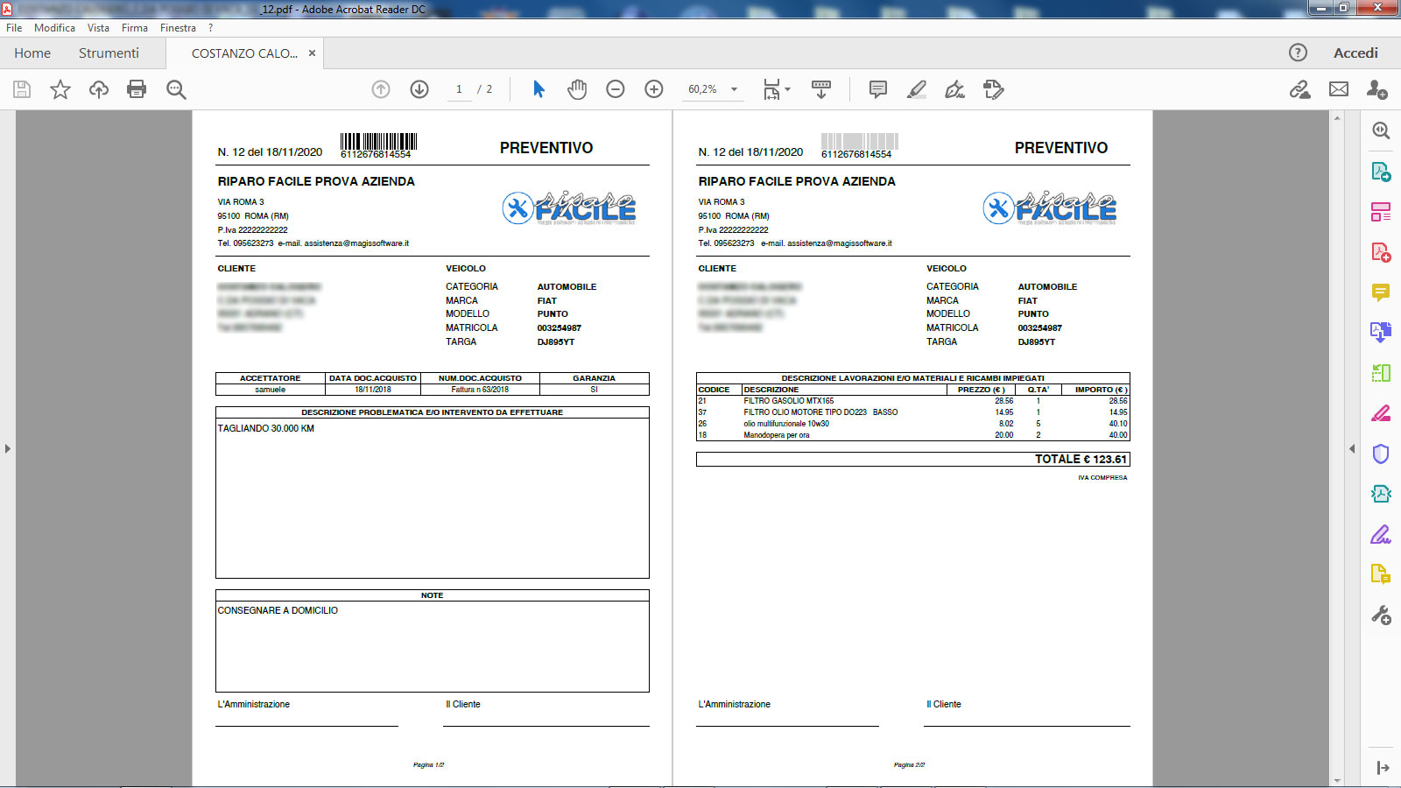
Task: Open the find text magnifier icon
Action: click(176, 89)
